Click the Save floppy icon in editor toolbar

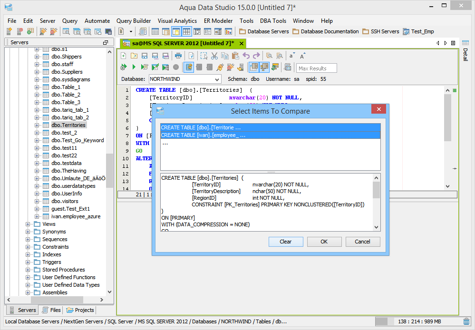(x=145, y=56)
